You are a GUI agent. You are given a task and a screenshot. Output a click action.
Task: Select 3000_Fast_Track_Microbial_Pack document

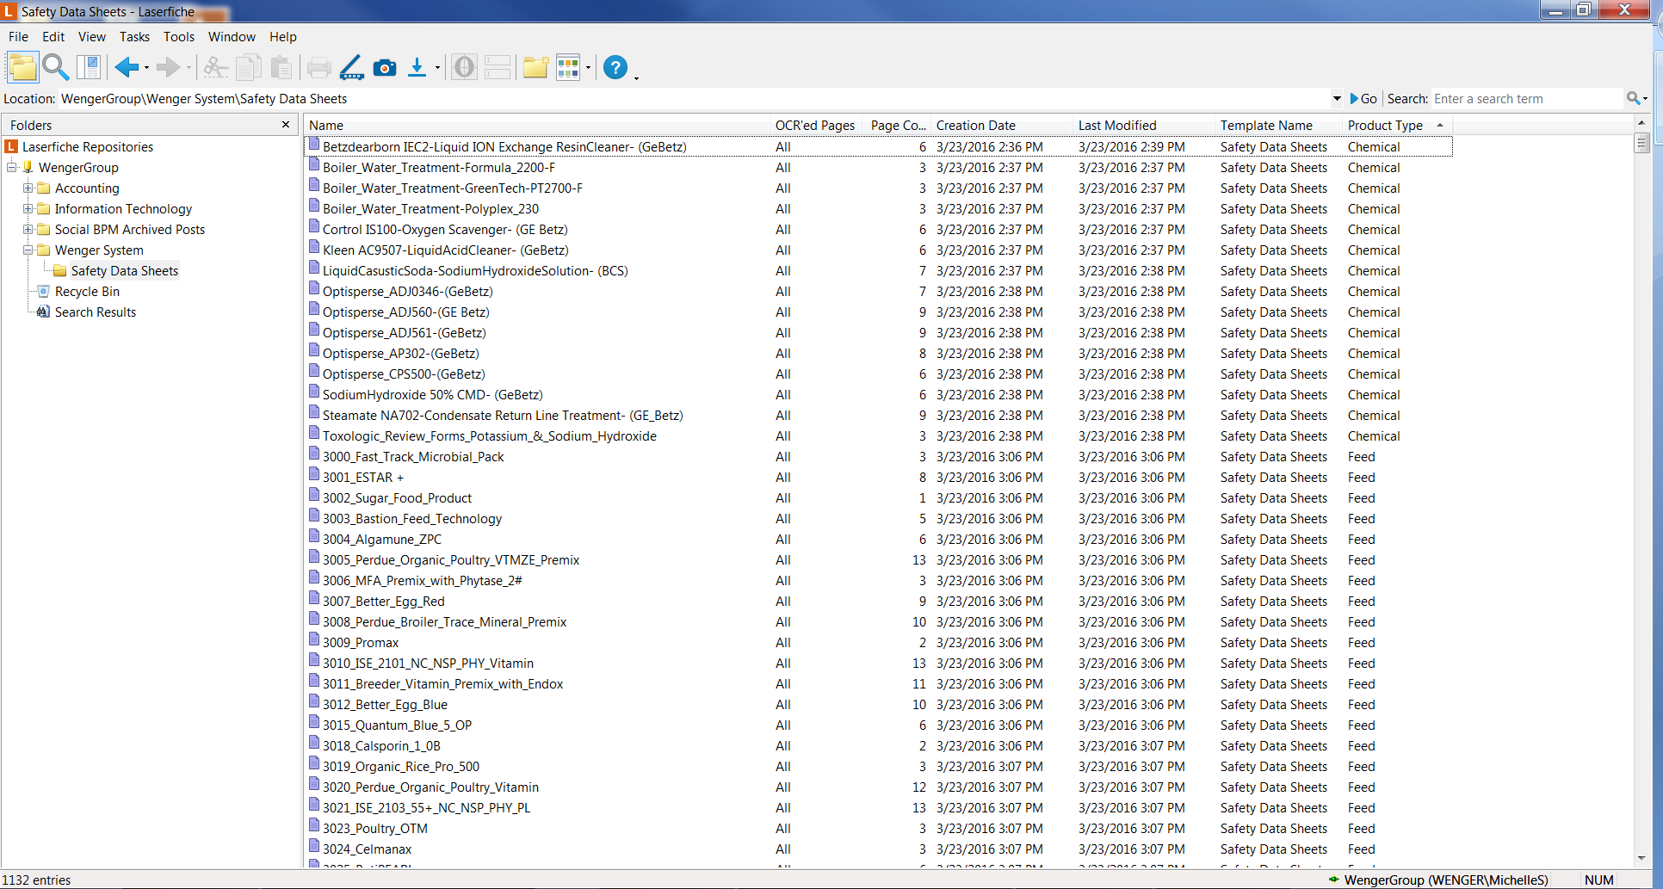tap(413, 457)
